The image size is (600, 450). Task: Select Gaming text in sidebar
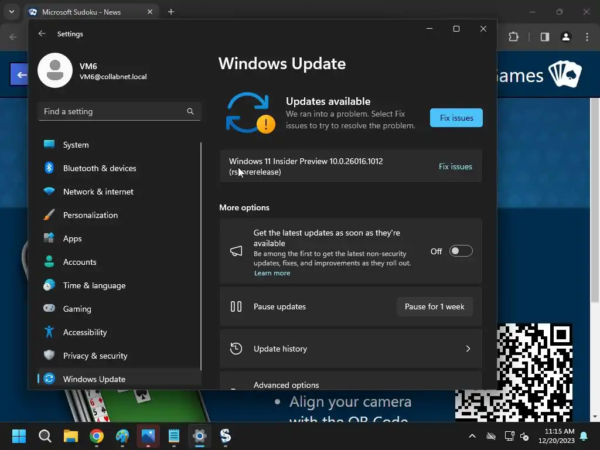coord(77,309)
